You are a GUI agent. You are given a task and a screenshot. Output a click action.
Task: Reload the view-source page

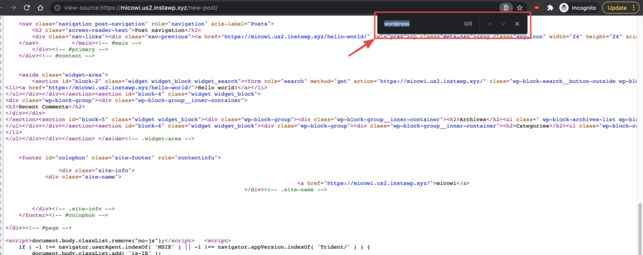27,8
